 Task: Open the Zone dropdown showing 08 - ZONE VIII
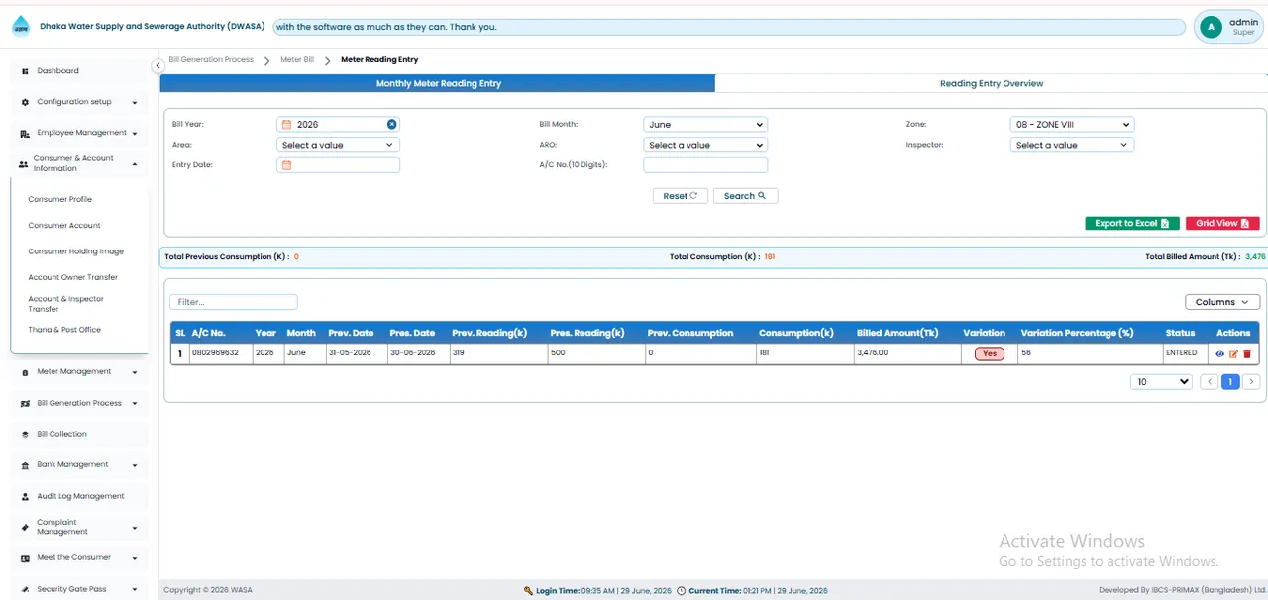[x=1072, y=125]
